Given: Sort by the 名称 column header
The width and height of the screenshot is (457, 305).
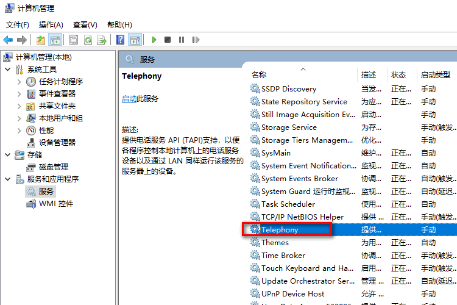Looking at the screenshot, I should pyautogui.click(x=303, y=74).
